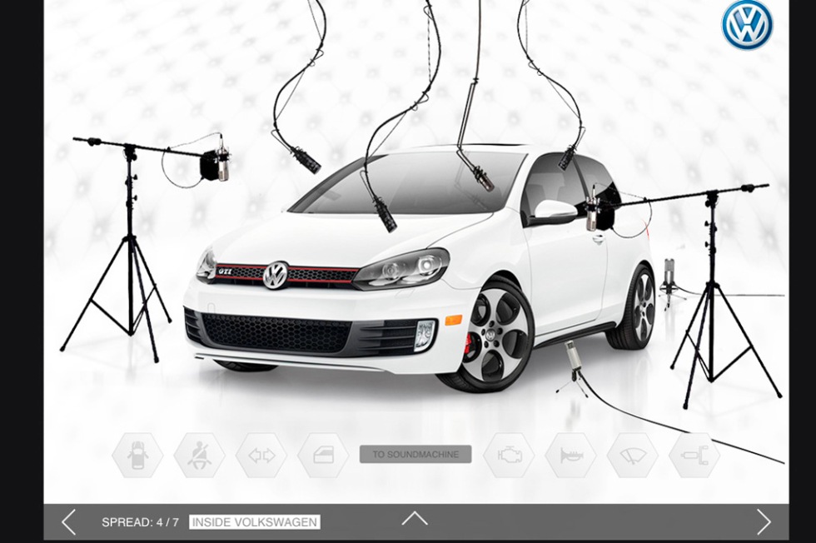Click the car's front alloy wheel
The height and width of the screenshot is (543, 816).
tap(497, 333)
